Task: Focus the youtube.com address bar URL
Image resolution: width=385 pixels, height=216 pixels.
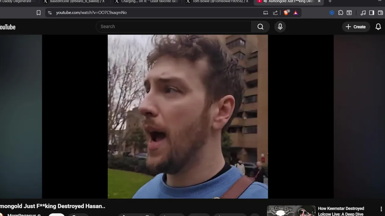Action: (91, 13)
